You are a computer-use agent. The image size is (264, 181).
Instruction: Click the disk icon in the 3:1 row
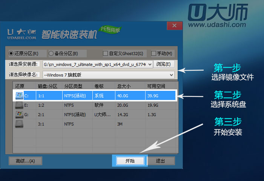click(19, 124)
